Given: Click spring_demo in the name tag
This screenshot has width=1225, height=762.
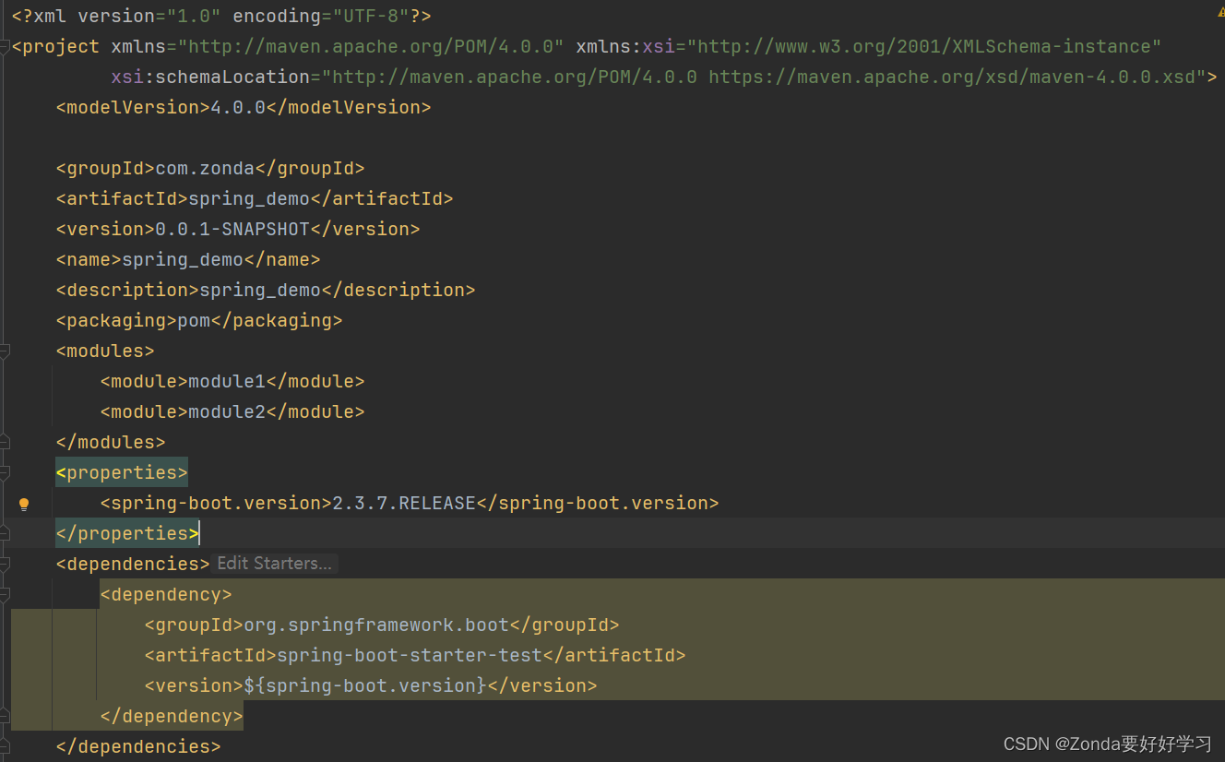Looking at the screenshot, I should tap(183, 259).
